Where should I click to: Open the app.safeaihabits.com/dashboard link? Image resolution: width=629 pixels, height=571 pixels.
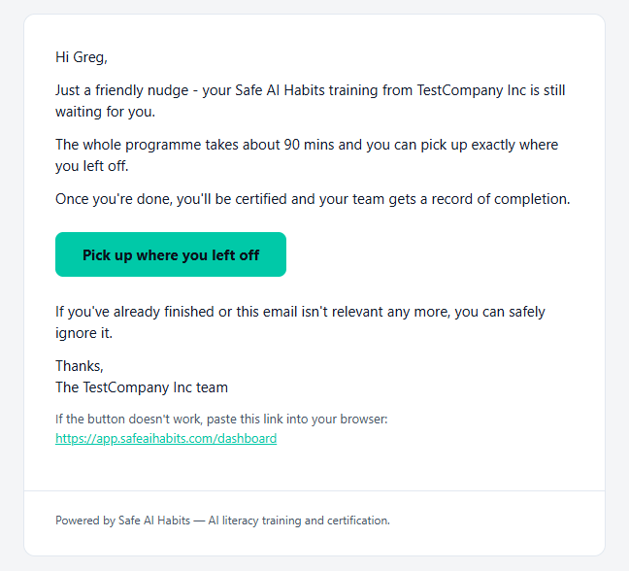[x=166, y=438]
